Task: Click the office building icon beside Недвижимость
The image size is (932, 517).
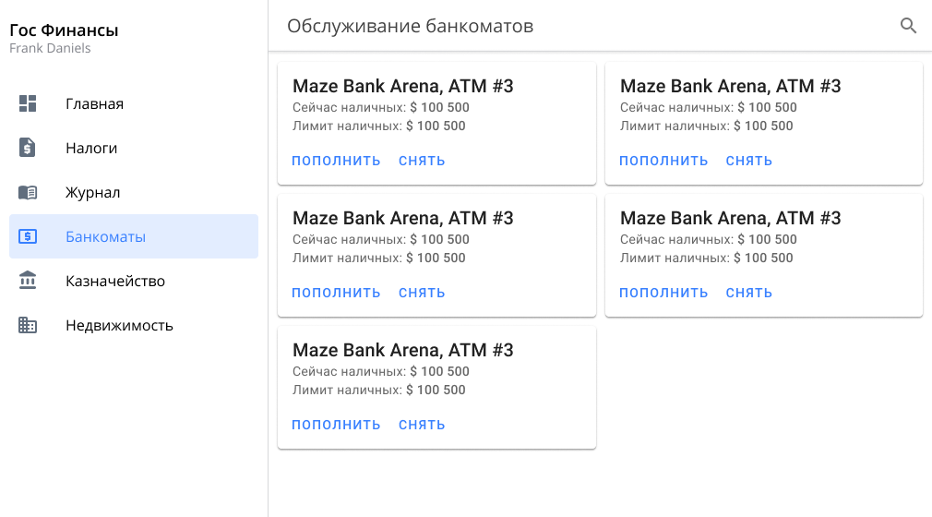Action: (x=28, y=325)
